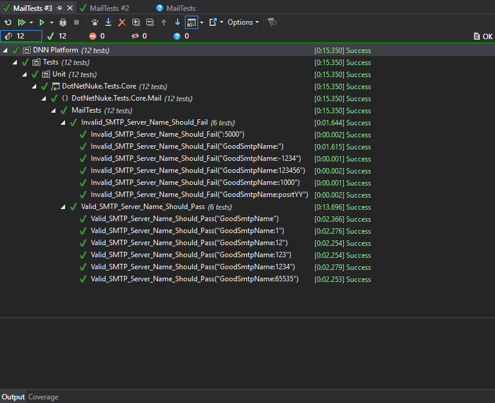The height and width of the screenshot is (403, 495).
Task: Select test Valid_SMTP_Server_Name_Should_Pass("GoodSmtpName:65535")
Action: point(195,280)
